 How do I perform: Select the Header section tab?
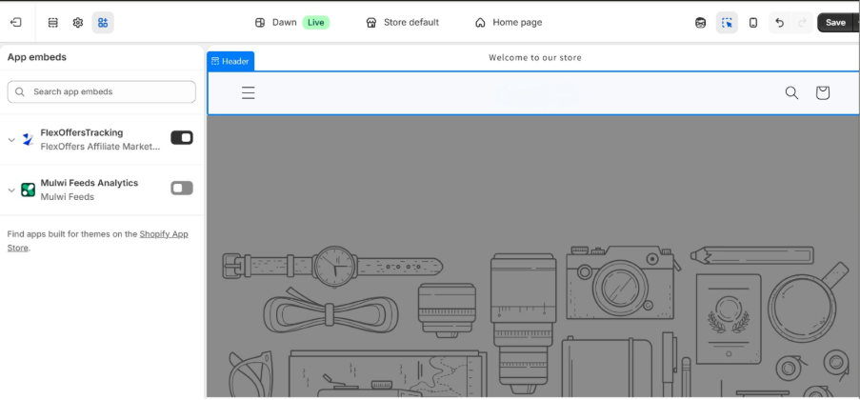point(230,61)
